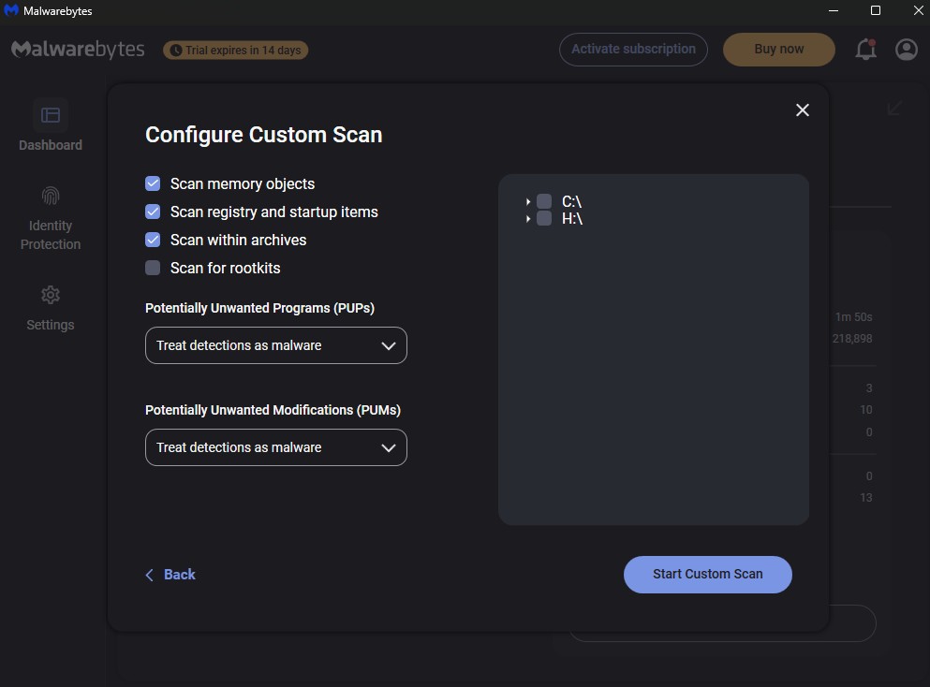
Task: Check the H:\ drive checkbox
Action: [544, 219]
